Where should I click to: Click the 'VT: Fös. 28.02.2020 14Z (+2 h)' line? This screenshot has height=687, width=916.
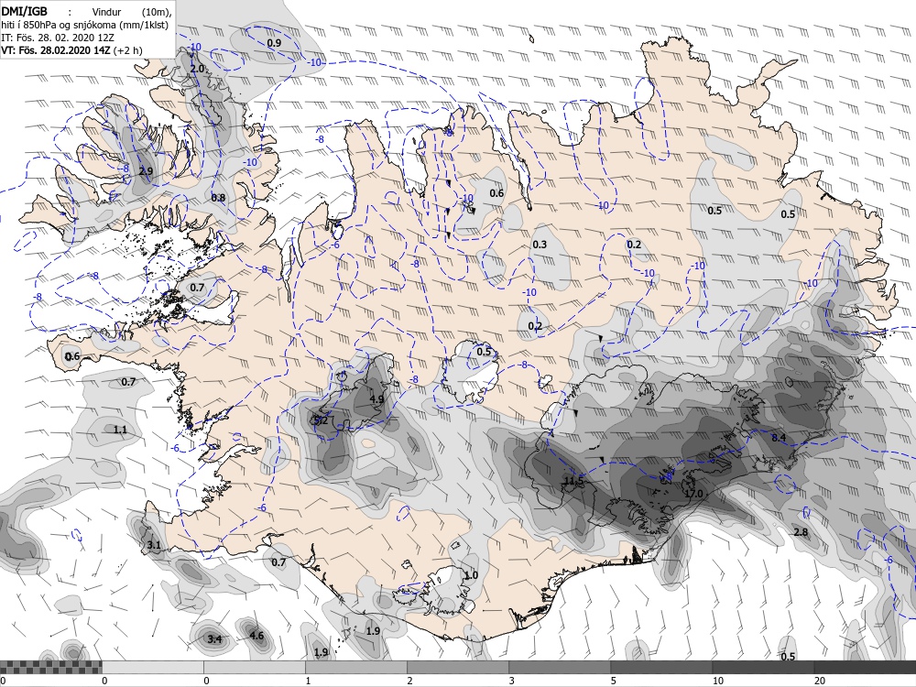coord(71,50)
